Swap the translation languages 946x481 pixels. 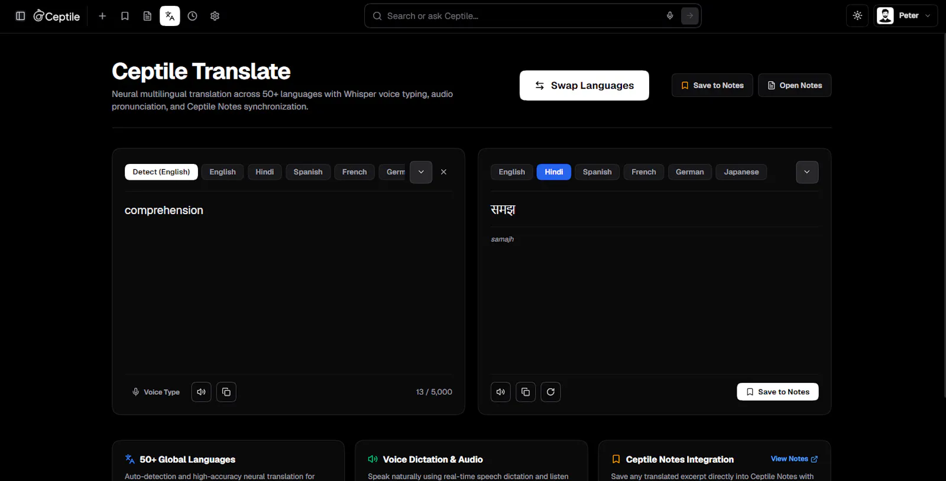[584, 85]
